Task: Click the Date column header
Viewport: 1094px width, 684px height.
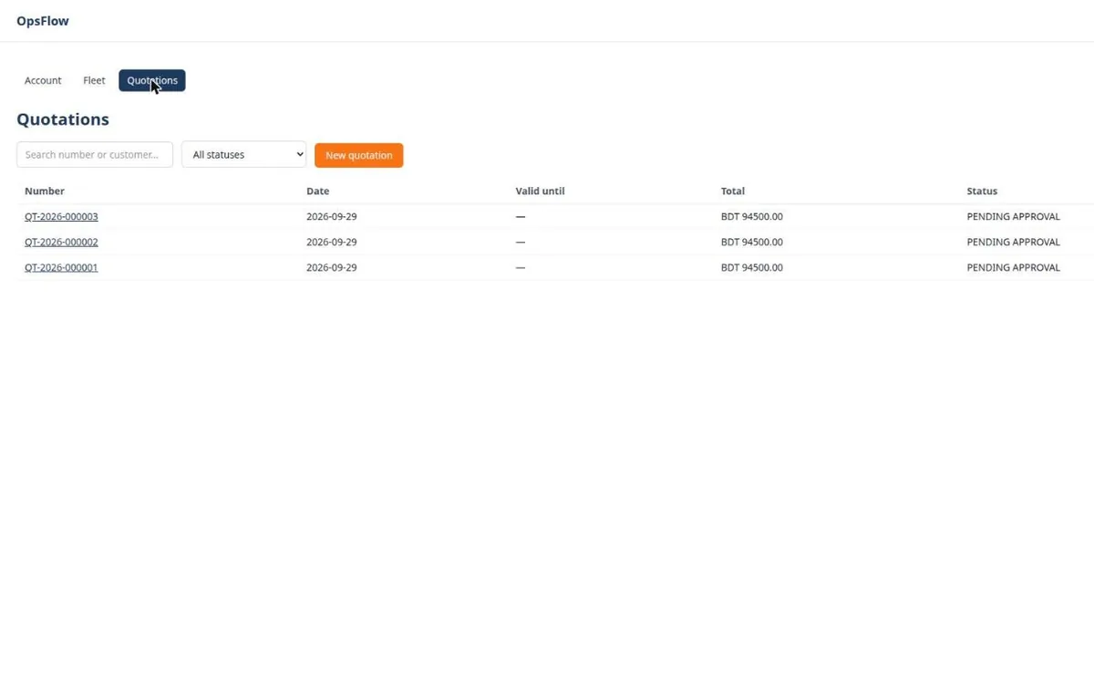Action: 317,192
